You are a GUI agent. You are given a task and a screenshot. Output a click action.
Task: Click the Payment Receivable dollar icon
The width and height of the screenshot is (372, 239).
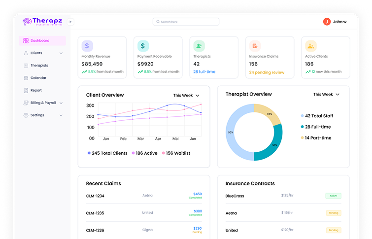(143, 46)
